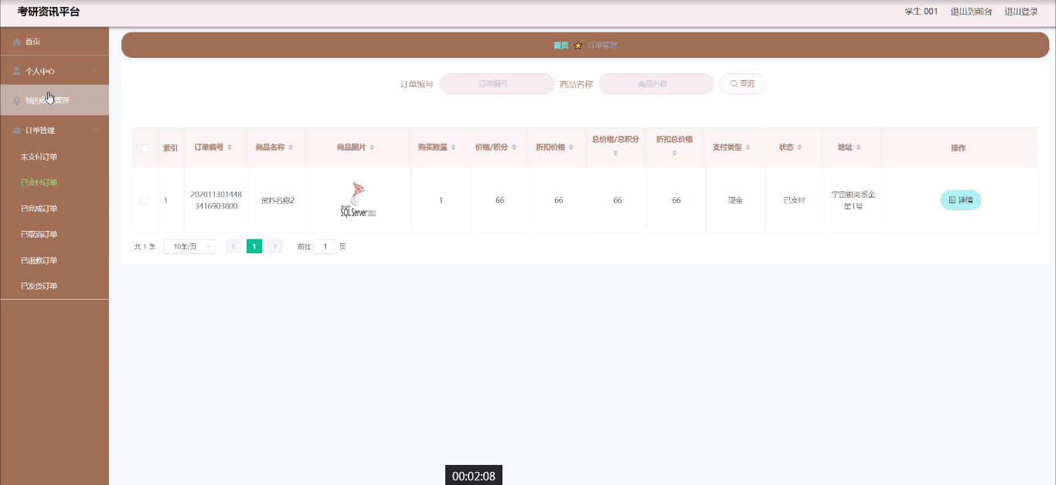
Task: Expand the 个人中心 sidebar menu chevron
Action: 96,71
